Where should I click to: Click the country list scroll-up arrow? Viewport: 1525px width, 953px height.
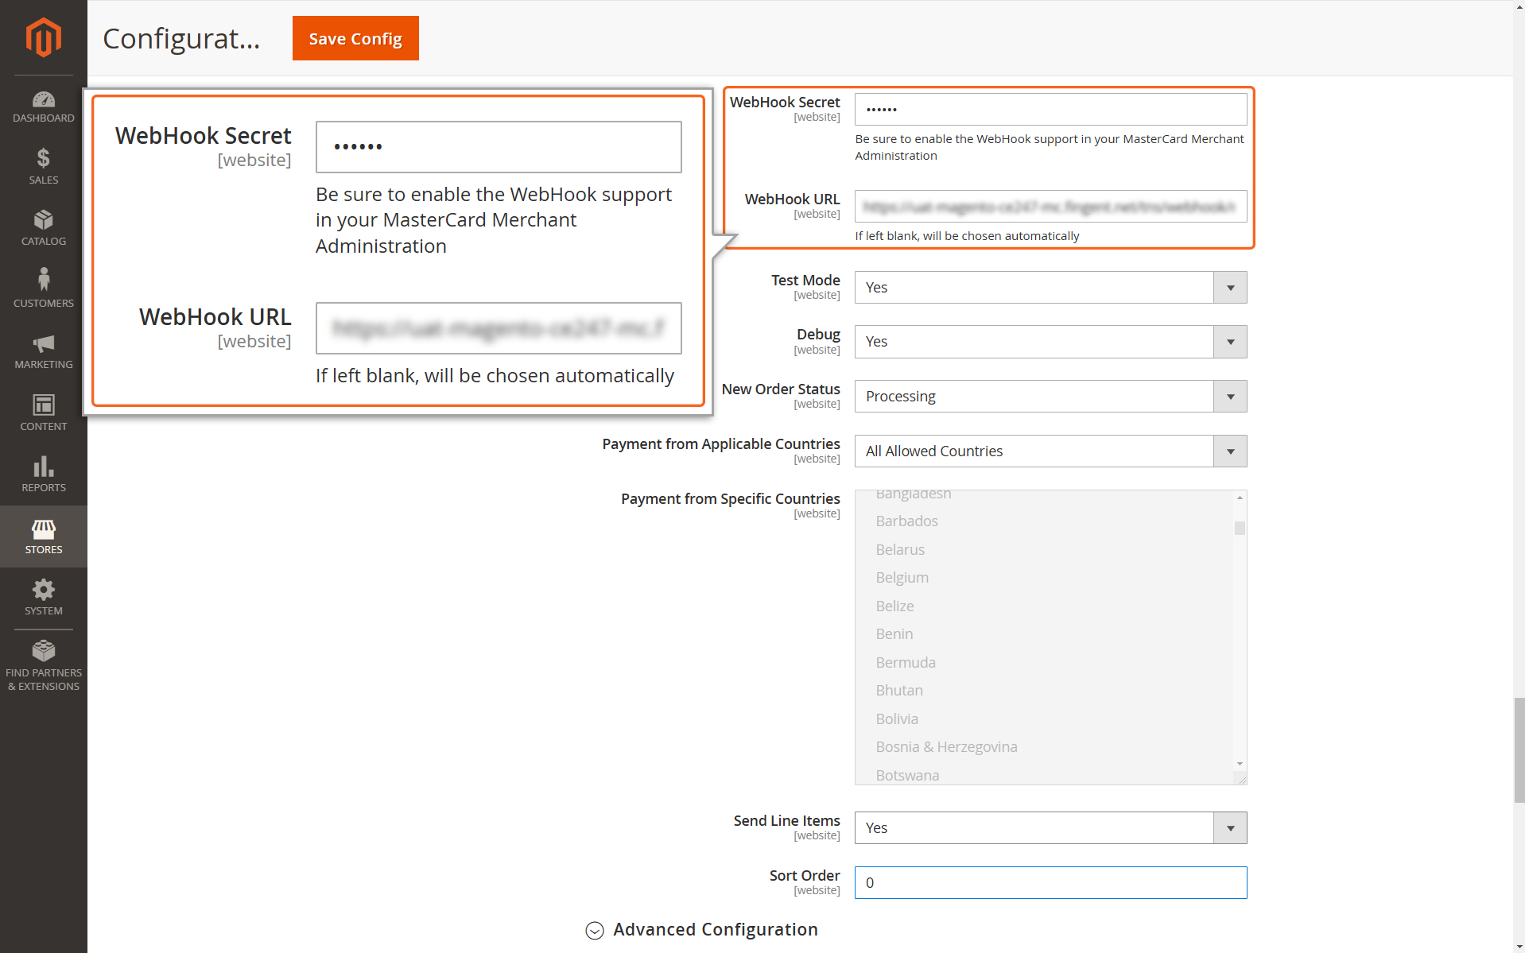click(x=1240, y=498)
